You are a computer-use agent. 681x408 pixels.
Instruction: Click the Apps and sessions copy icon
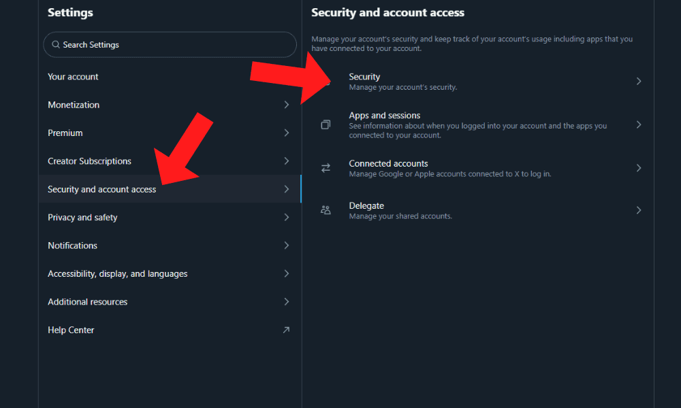(x=326, y=125)
